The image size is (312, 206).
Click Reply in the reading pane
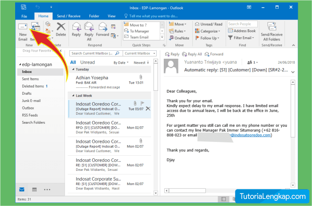(x=172, y=54)
